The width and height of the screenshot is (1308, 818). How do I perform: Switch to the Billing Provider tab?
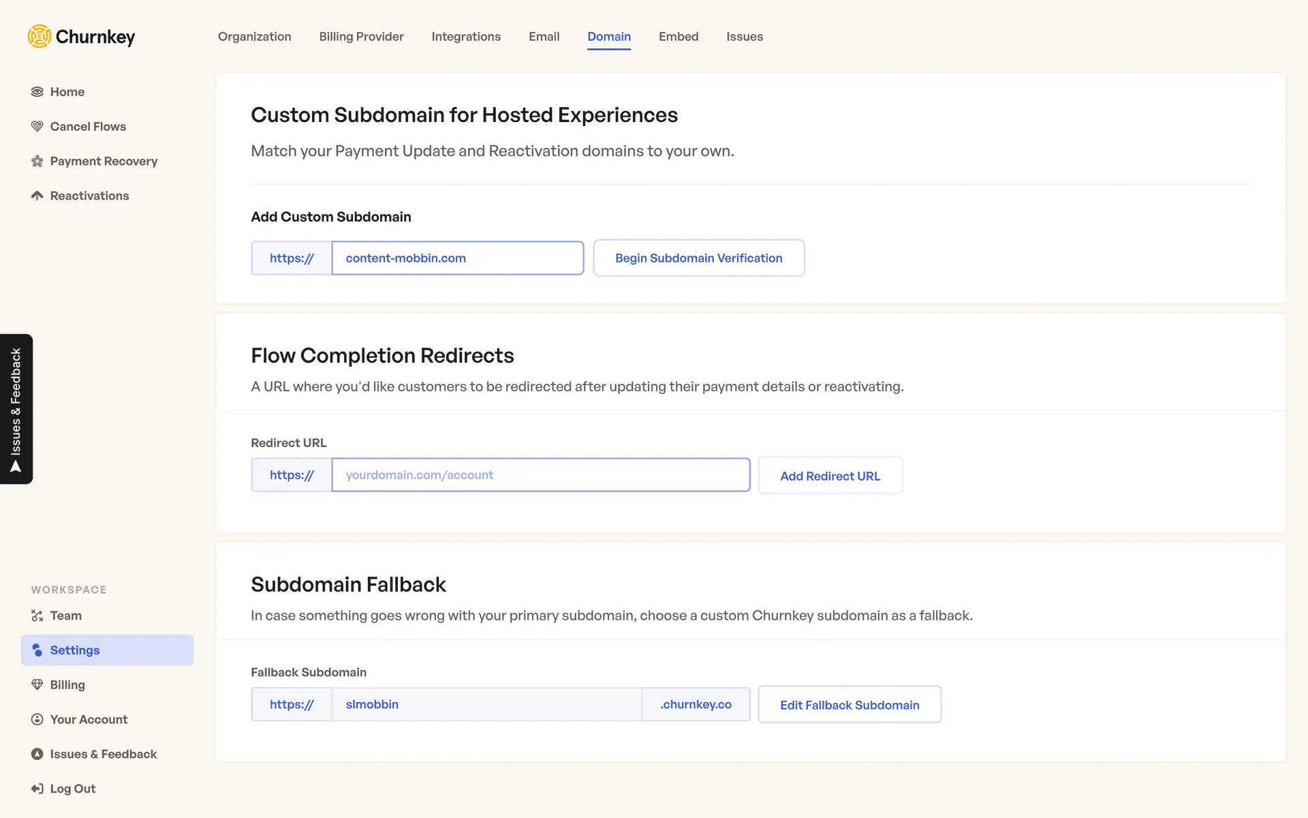coord(361,37)
